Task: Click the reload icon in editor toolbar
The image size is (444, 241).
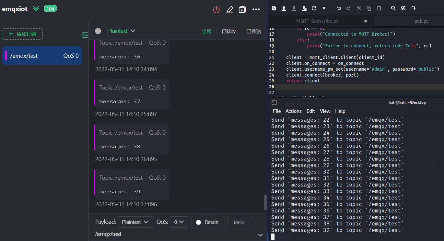Action: (314, 8)
